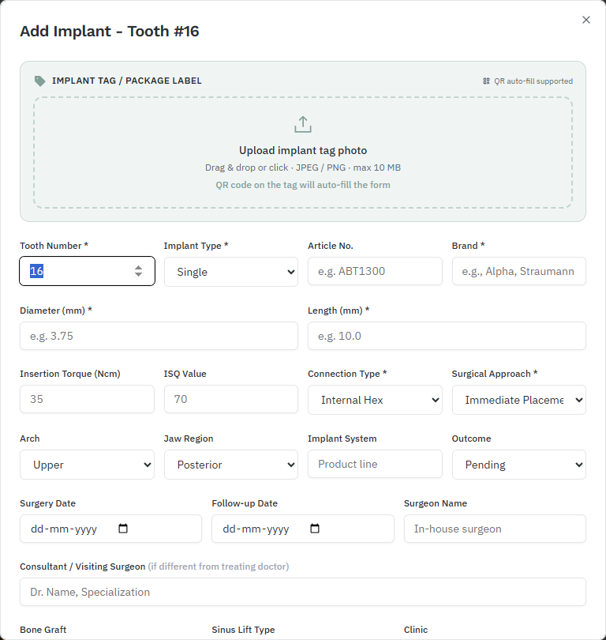The height and width of the screenshot is (640, 606).
Task: Click the Surgery Date field
Action: (110, 529)
